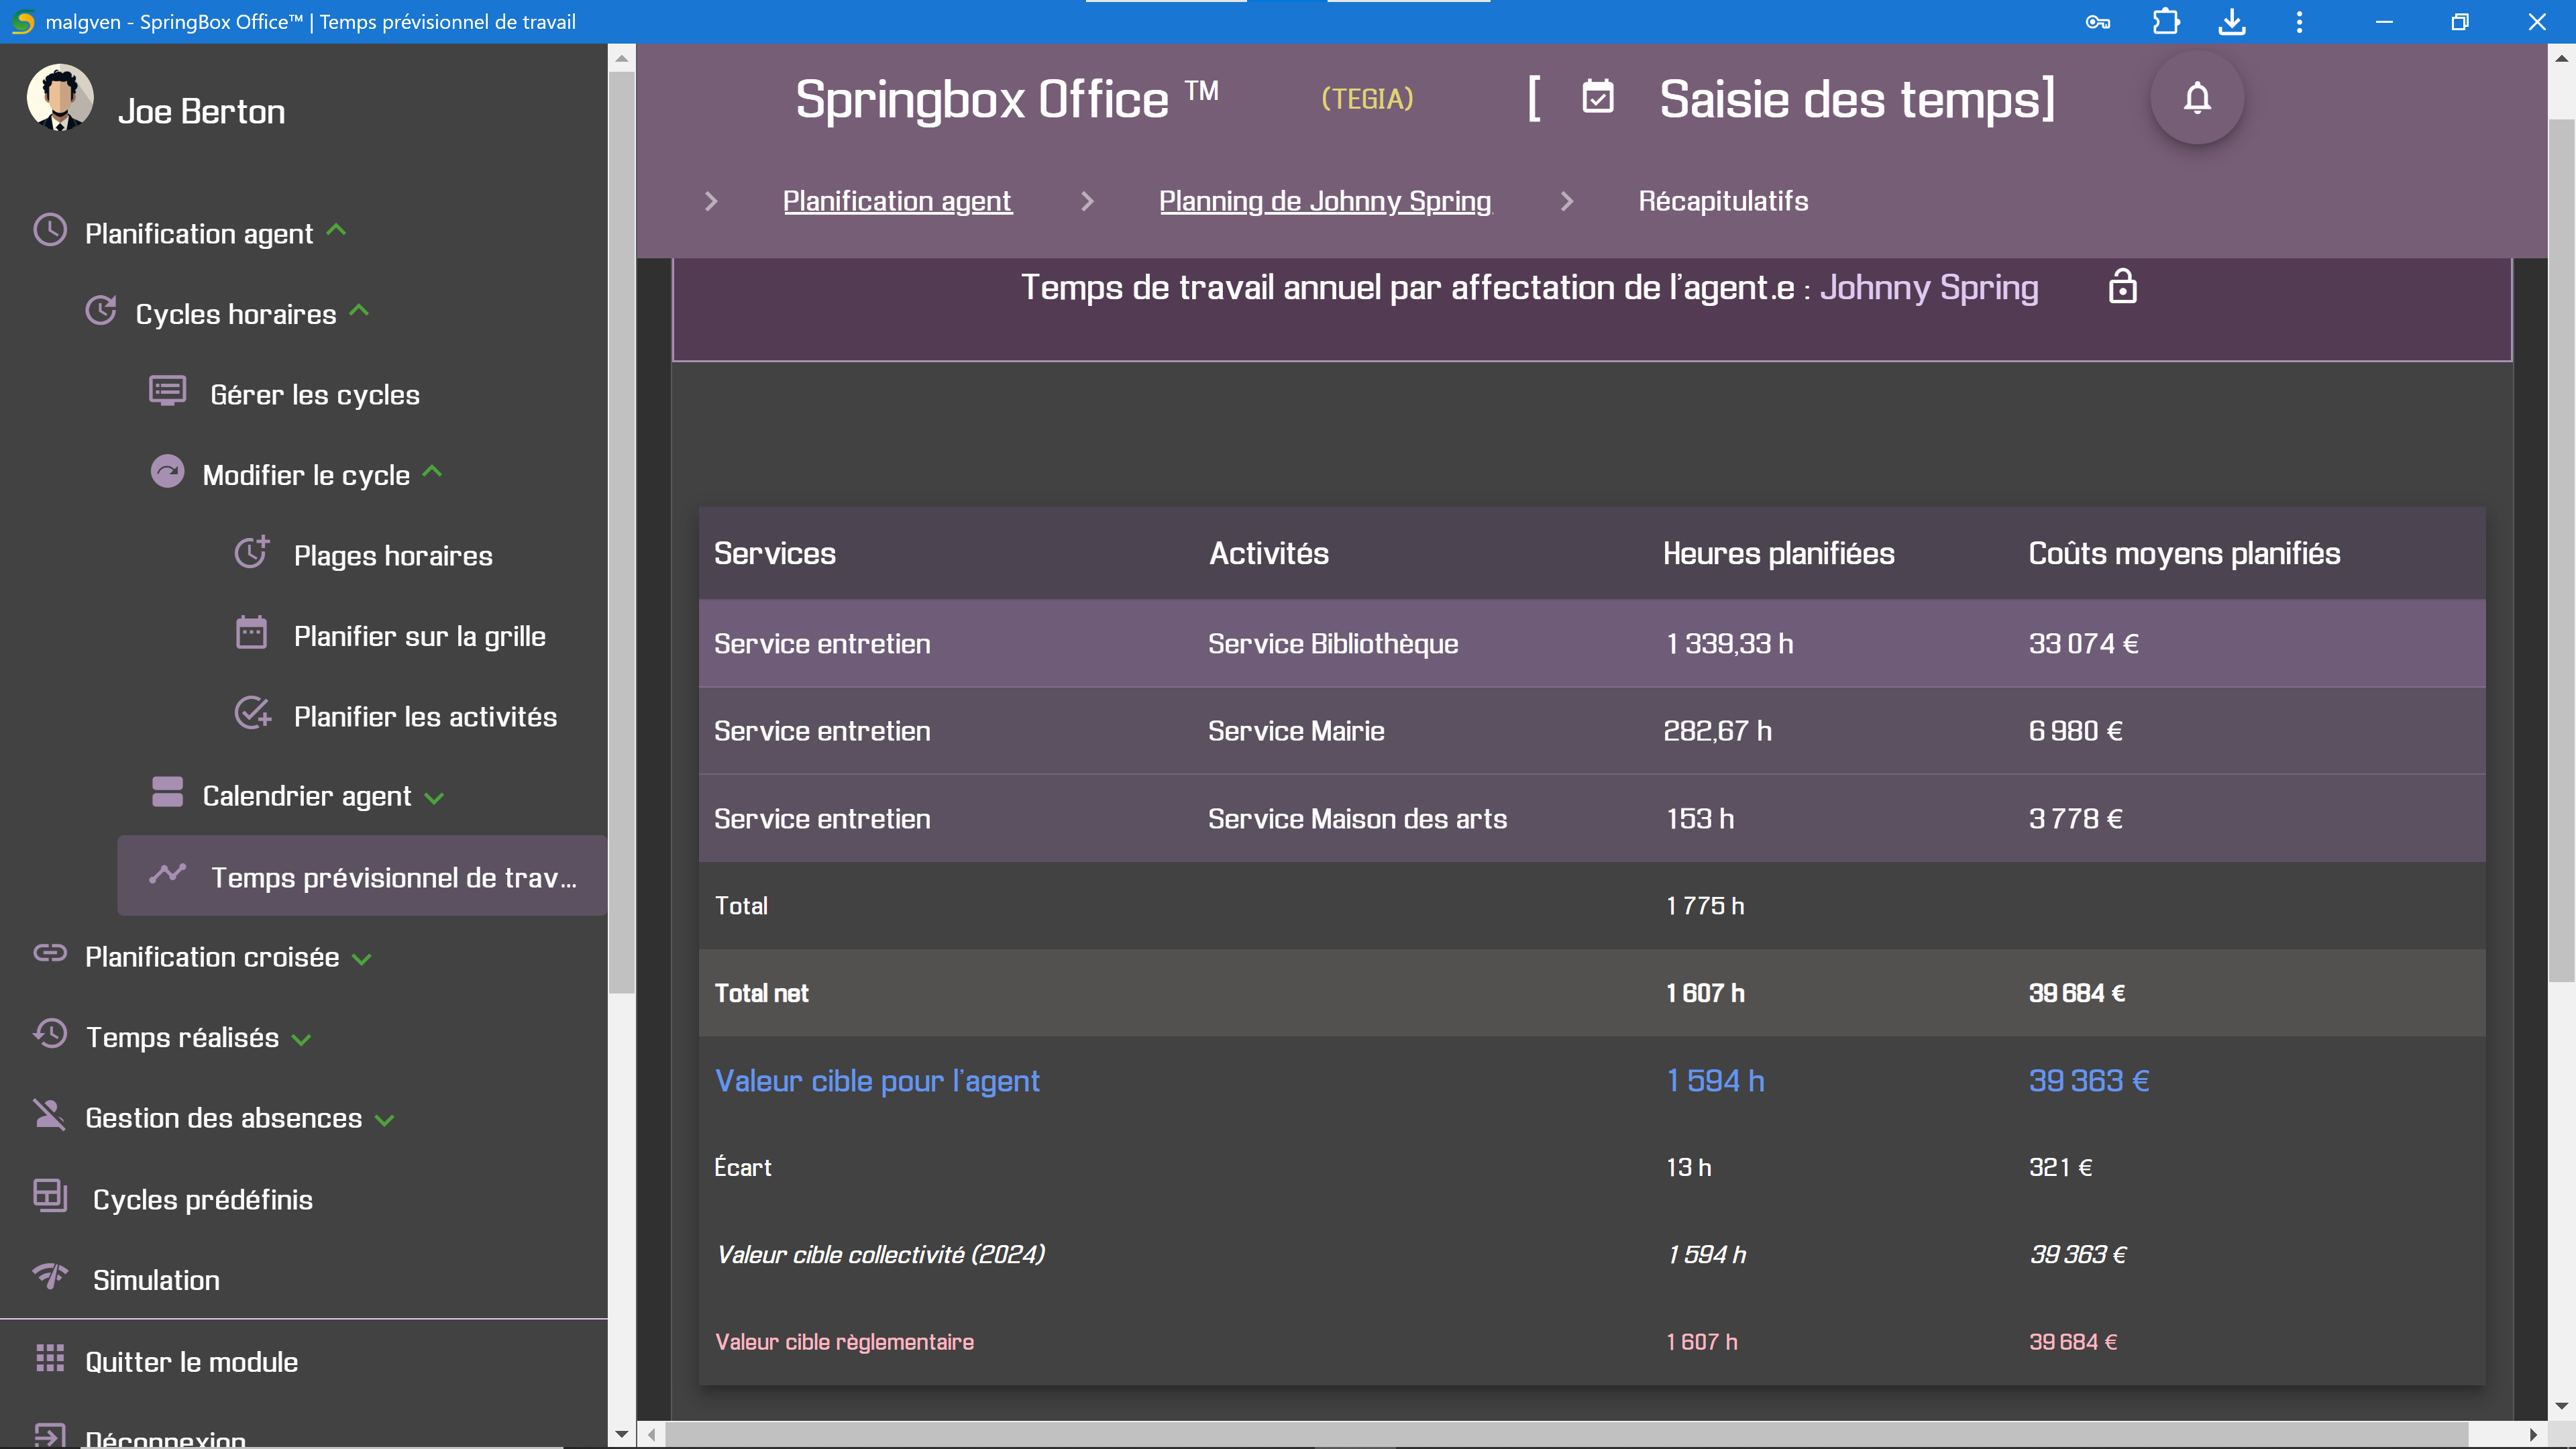Expand the Calendrier agent submenu
Viewport: 2576px width, 1449px height.
pyautogui.click(x=434, y=798)
